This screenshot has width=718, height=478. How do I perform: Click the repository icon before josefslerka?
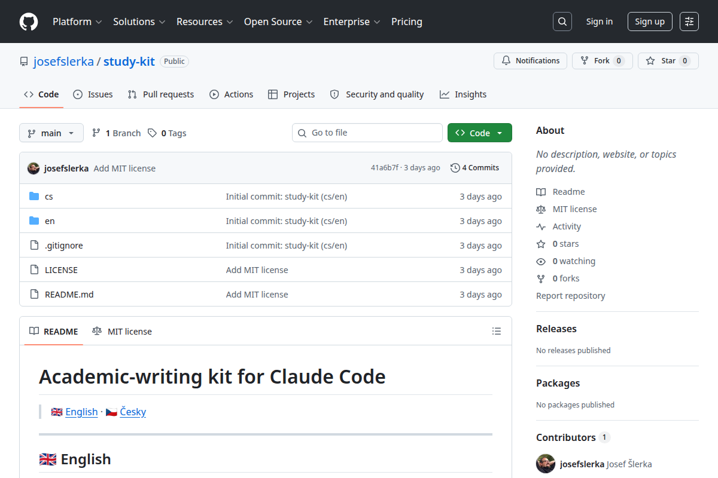pos(24,61)
